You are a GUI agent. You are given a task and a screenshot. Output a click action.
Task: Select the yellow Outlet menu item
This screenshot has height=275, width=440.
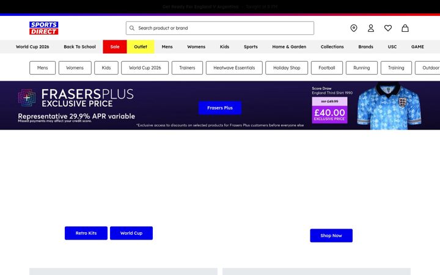pyautogui.click(x=141, y=46)
